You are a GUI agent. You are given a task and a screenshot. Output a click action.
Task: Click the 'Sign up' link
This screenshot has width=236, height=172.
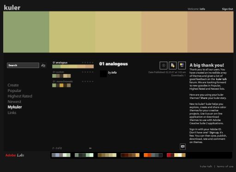point(214,132)
